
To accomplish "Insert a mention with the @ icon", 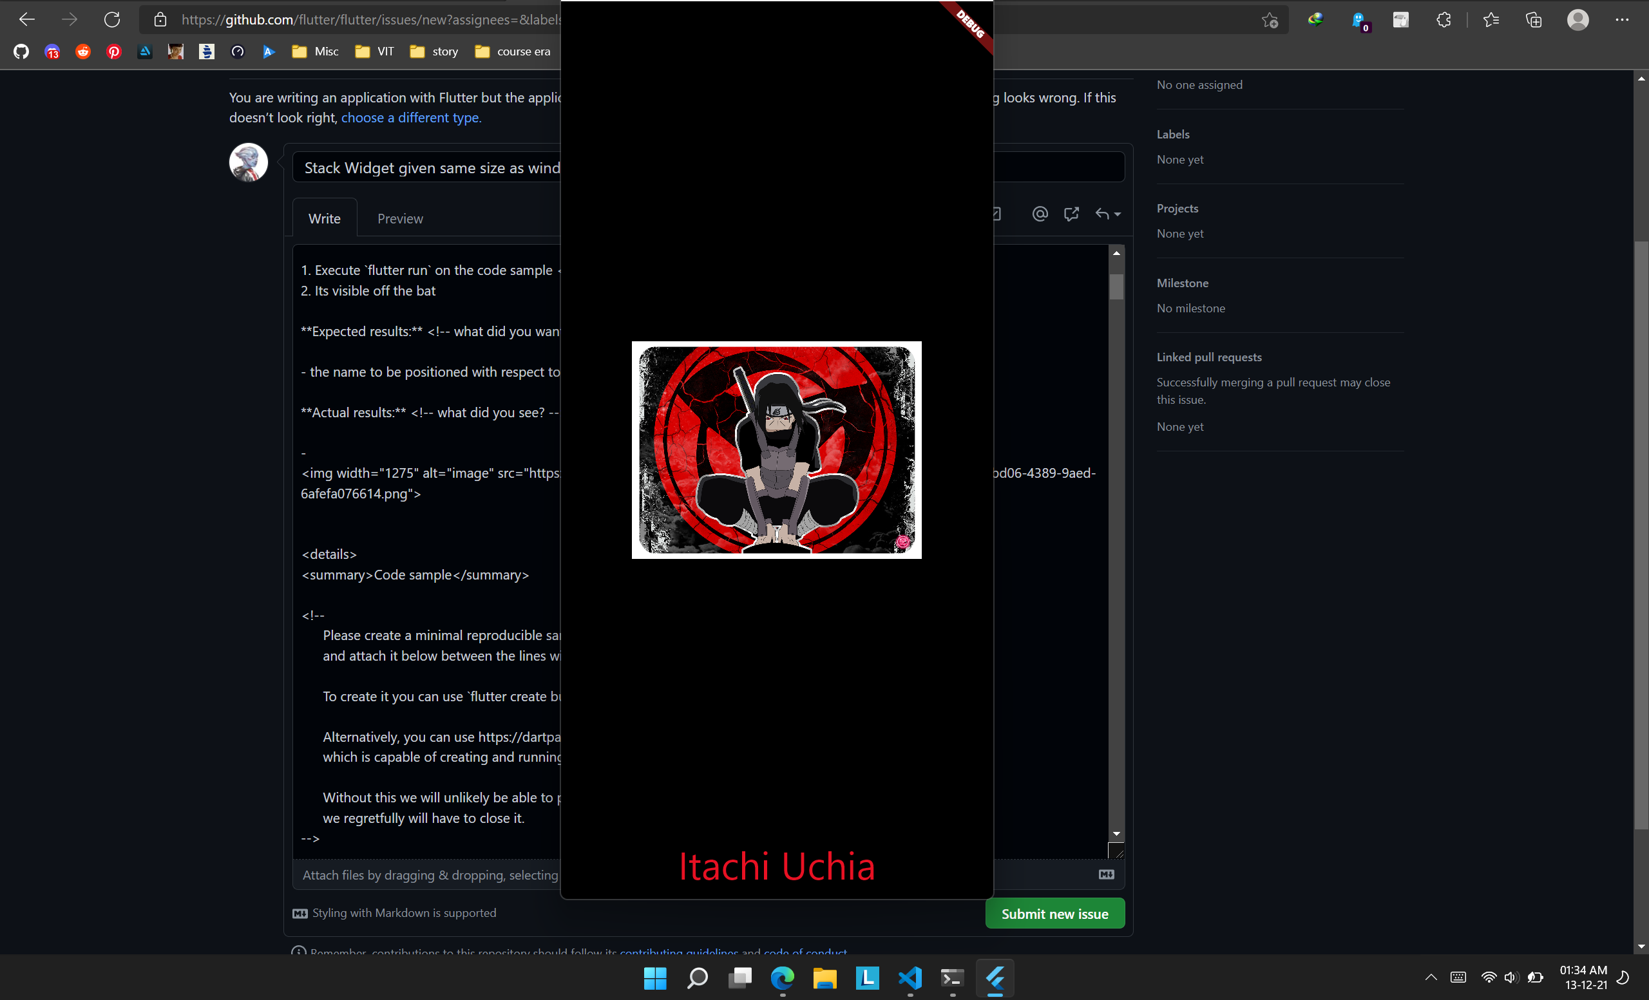I will point(1040,214).
